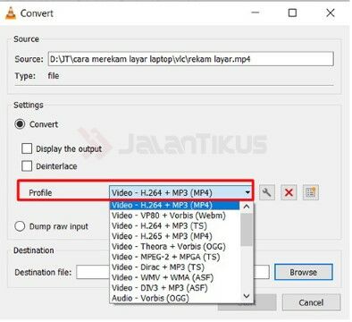Viewport: 352px width, 322px height.
Task: Click the Browse button
Action: click(x=303, y=272)
